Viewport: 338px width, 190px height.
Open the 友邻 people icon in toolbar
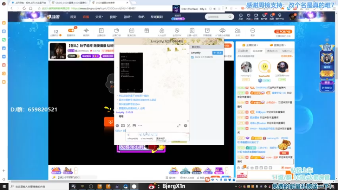[237, 30]
